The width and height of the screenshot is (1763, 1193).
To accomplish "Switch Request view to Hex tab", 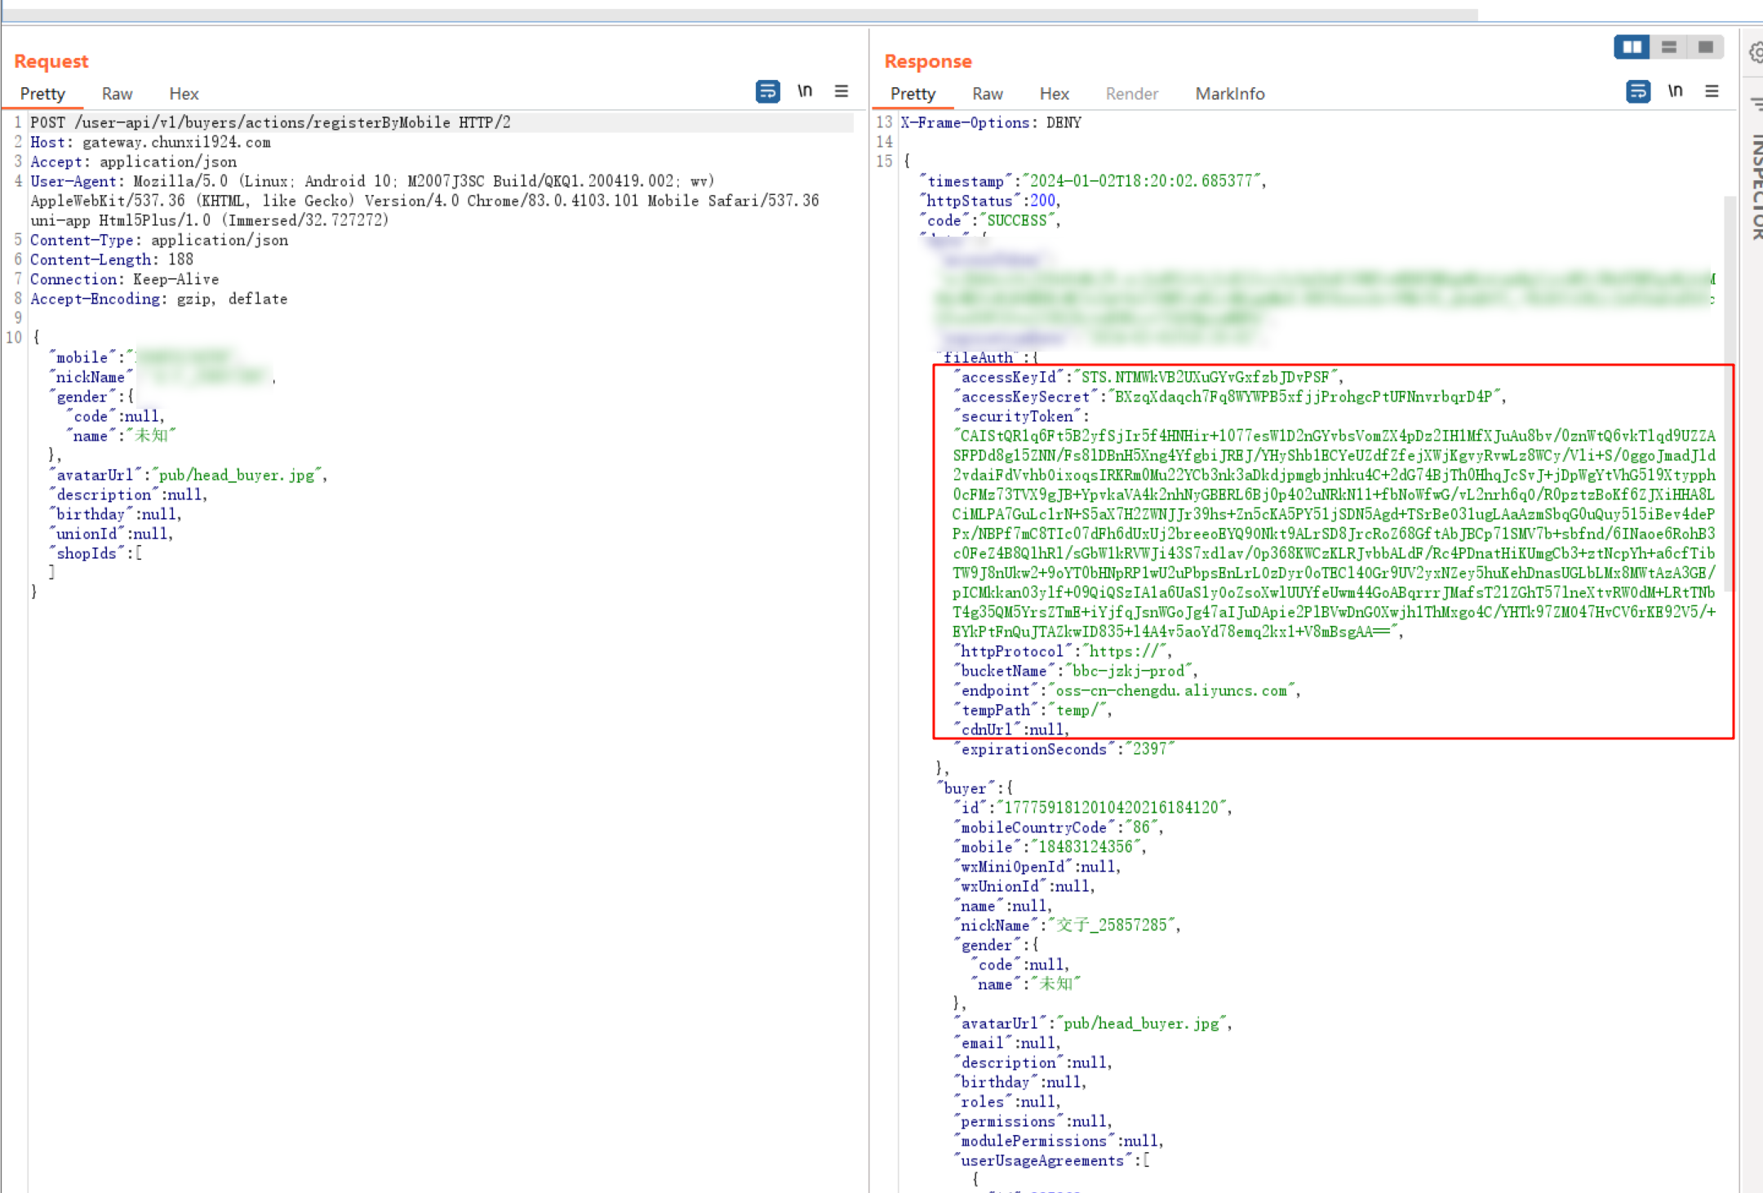I will [x=184, y=94].
